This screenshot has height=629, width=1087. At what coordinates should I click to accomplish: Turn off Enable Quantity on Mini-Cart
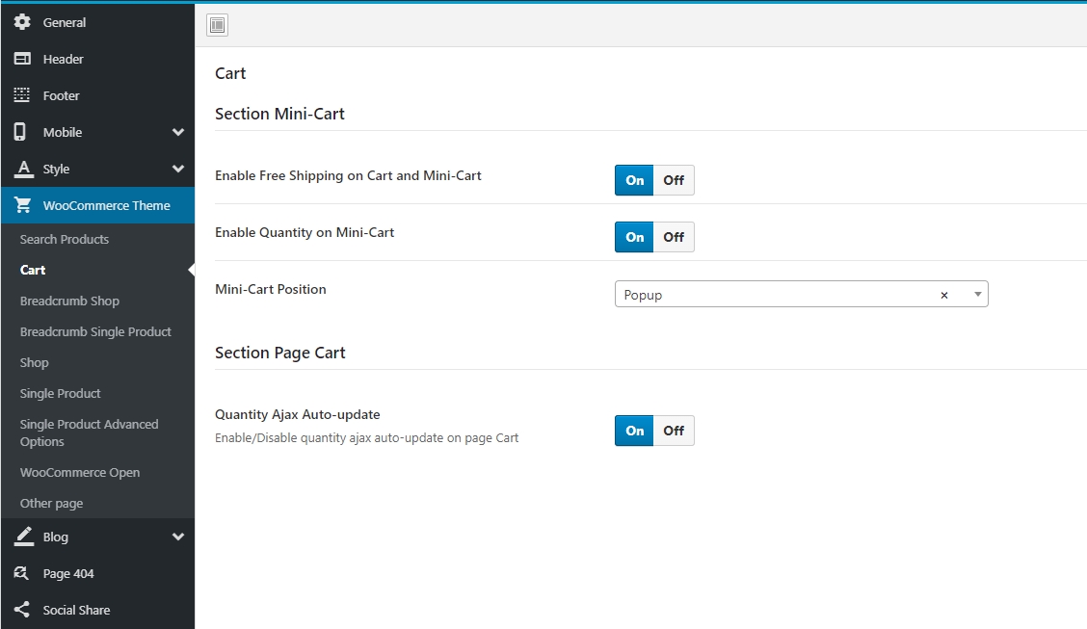(x=674, y=237)
